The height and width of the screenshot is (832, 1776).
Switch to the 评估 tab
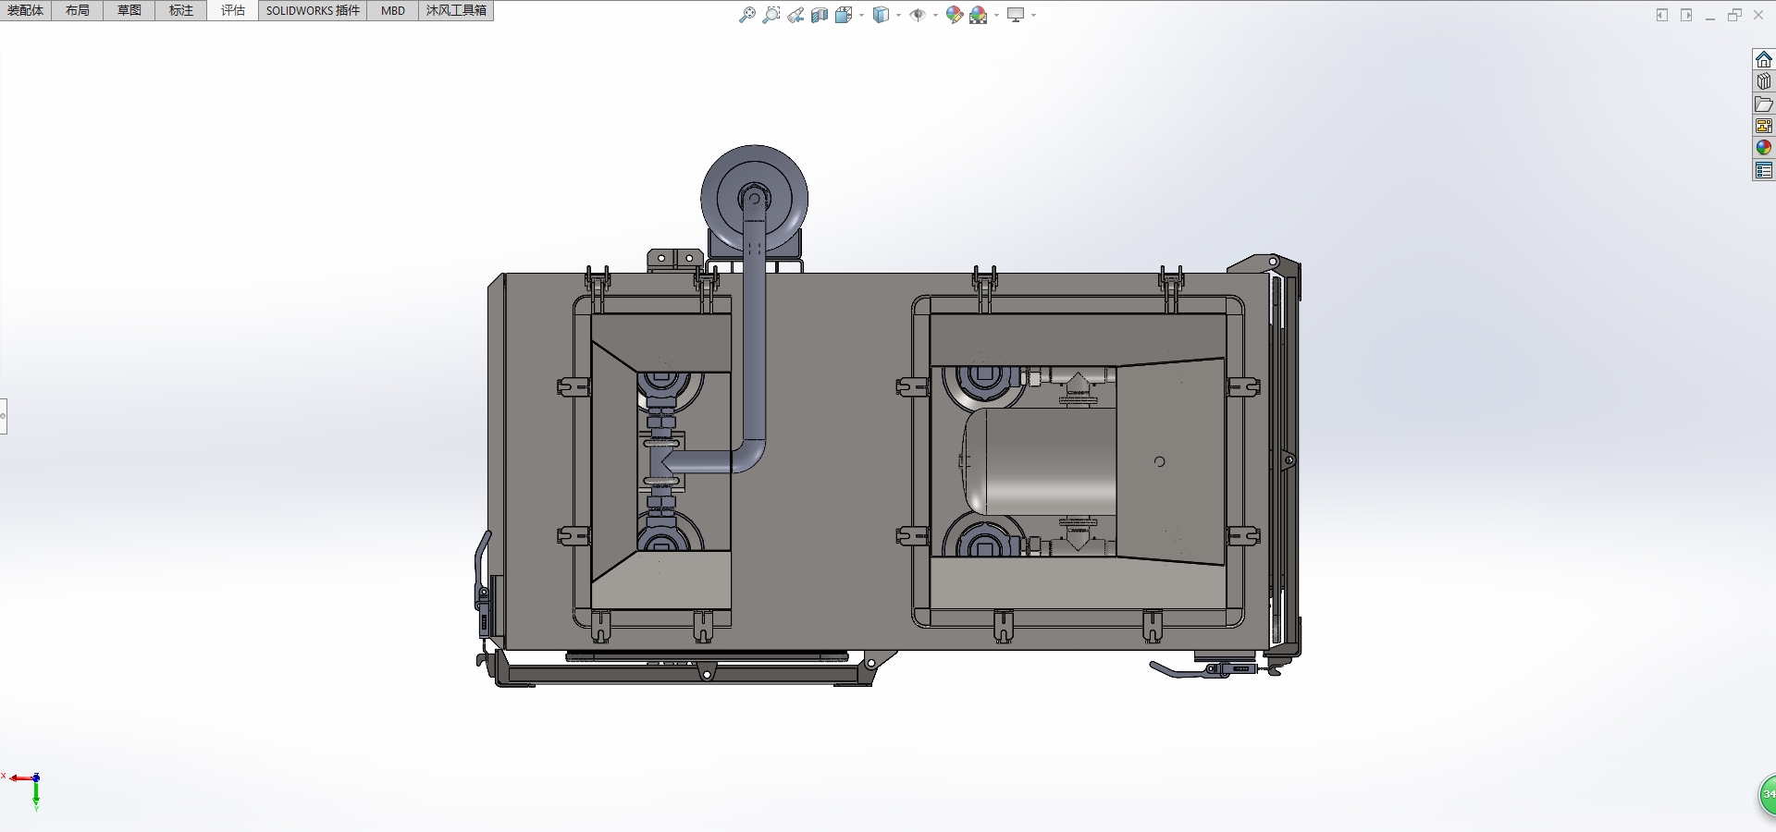(x=233, y=10)
